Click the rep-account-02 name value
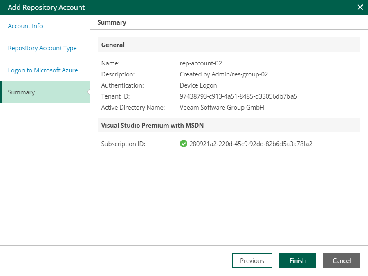Viewport: 368px width, 276px height. pyautogui.click(x=201, y=63)
